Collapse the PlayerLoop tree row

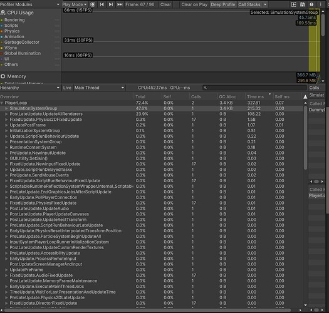[2, 103]
